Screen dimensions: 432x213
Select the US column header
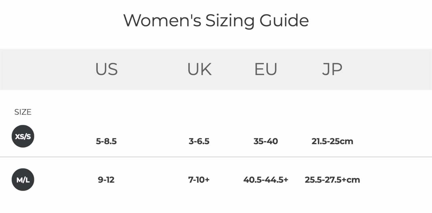(106, 69)
